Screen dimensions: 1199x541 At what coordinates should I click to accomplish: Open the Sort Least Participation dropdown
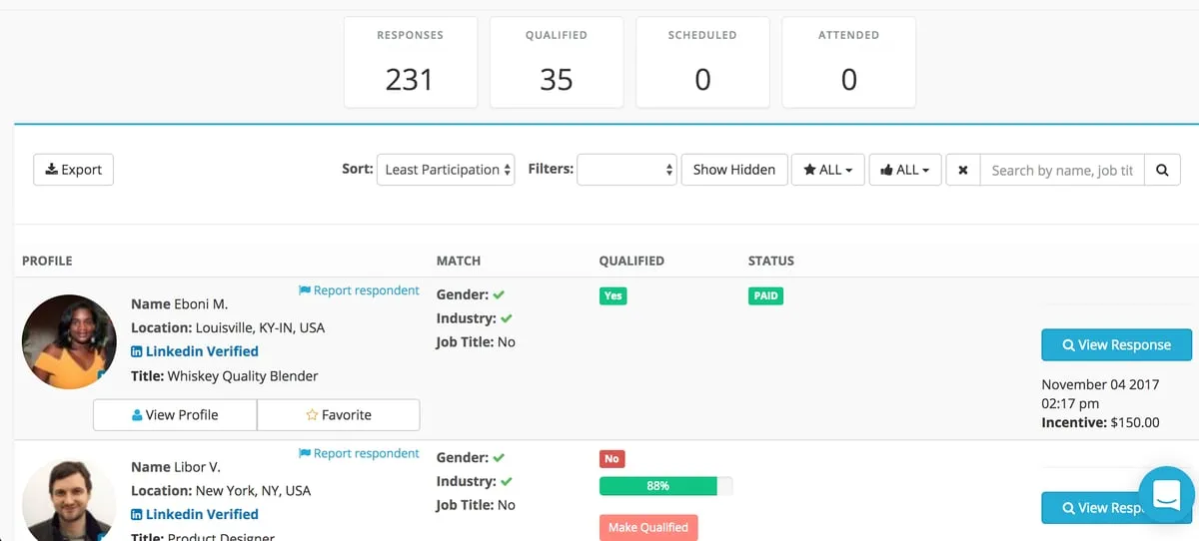point(446,170)
